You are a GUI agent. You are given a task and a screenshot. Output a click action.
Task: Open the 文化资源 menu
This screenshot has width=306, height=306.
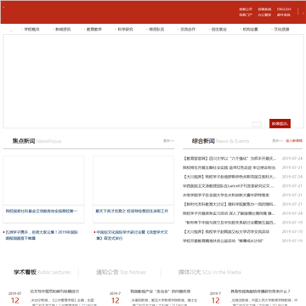pos(281,29)
